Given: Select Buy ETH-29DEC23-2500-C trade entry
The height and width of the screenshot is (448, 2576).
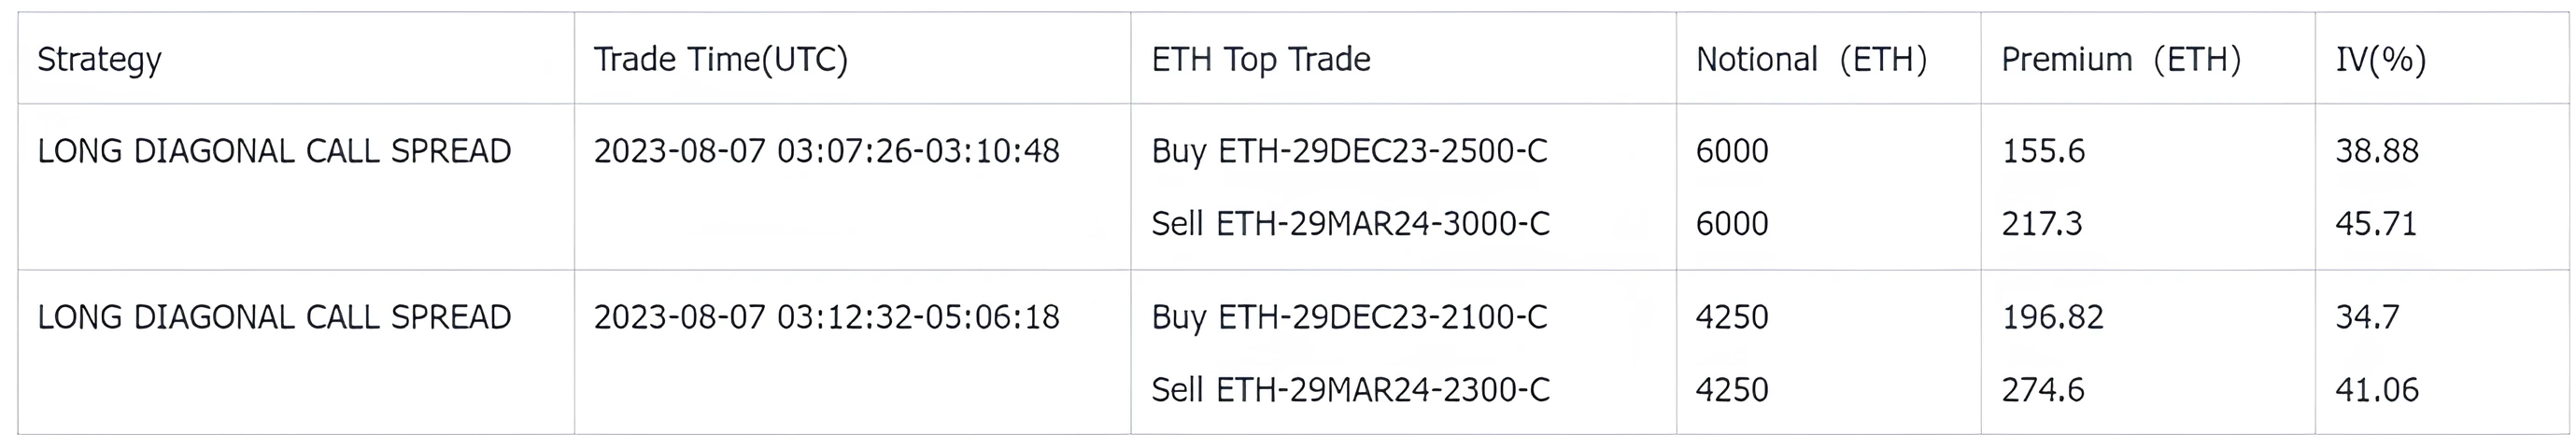Looking at the screenshot, I should point(1349,151).
